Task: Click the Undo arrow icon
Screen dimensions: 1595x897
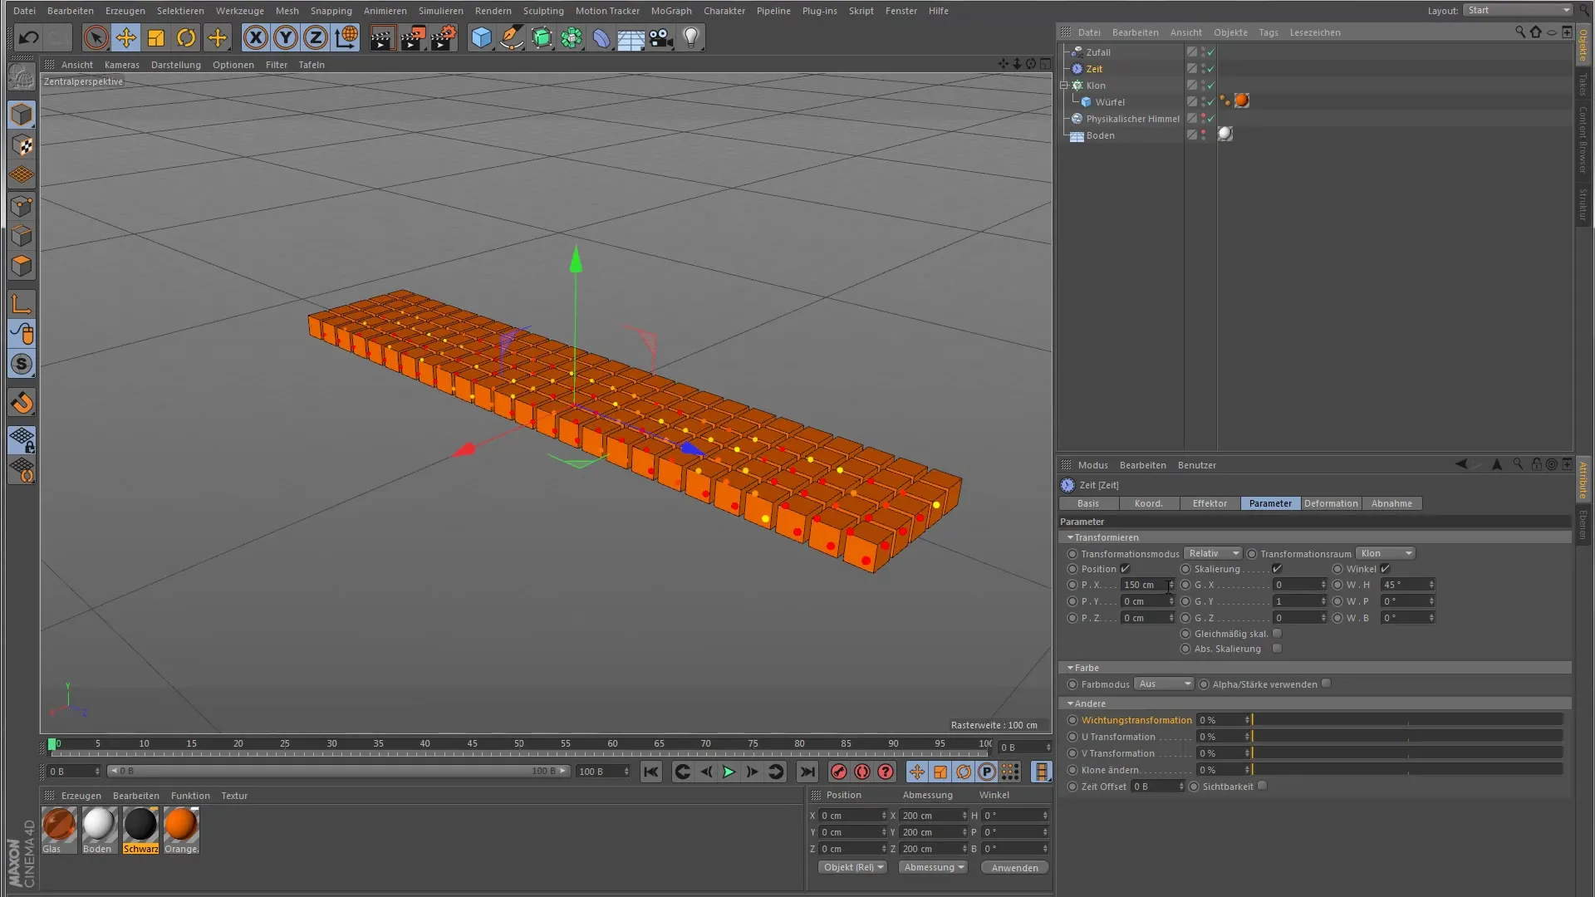Action: [x=28, y=37]
